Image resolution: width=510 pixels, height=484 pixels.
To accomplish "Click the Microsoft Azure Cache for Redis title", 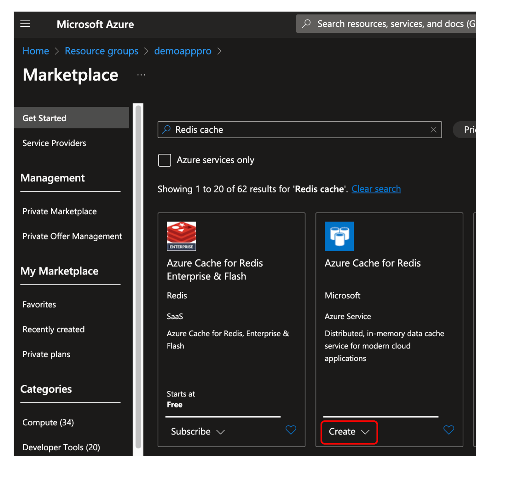I will pyautogui.click(x=372, y=263).
